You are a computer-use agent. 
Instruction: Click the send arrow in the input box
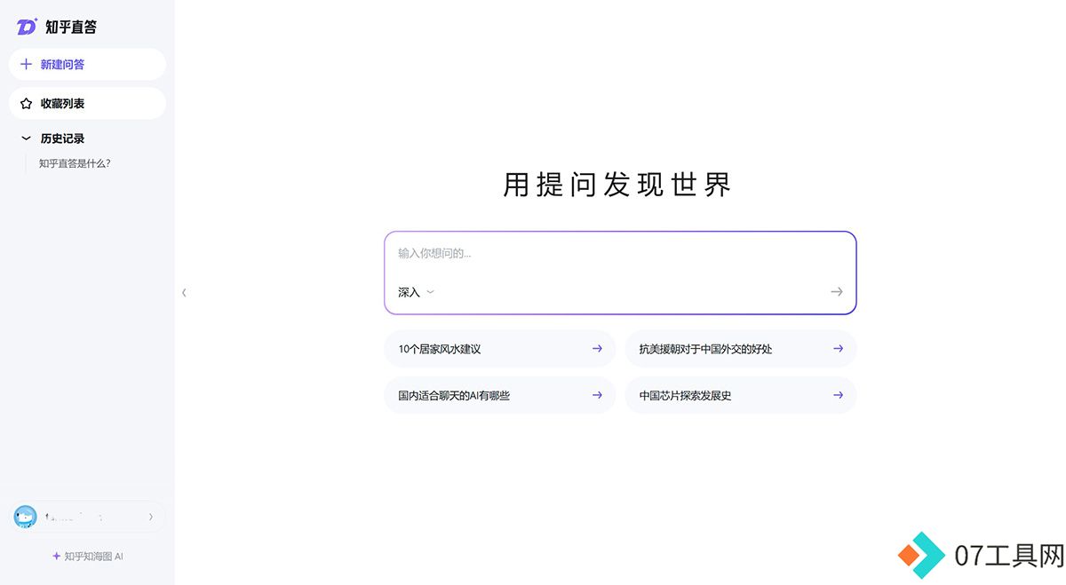[836, 291]
